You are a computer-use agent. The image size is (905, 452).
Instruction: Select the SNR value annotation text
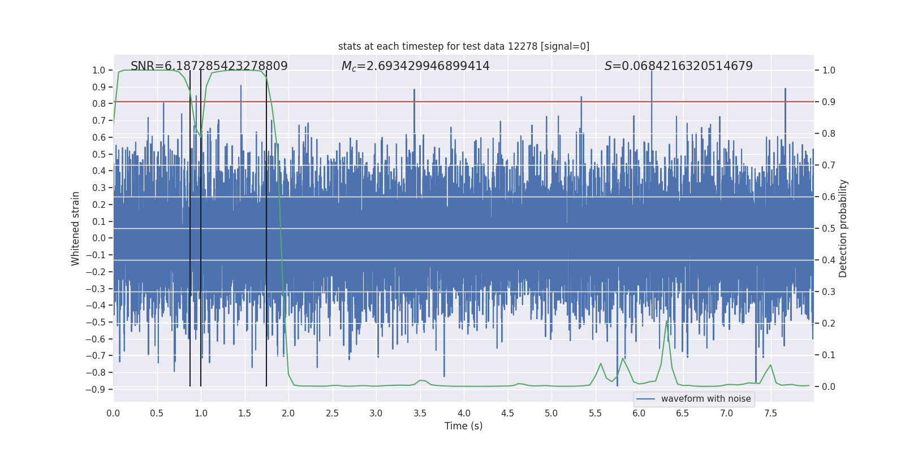tap(209, 66)
